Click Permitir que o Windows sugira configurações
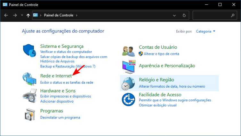Viewport: 241px width, 136px height. coord(175,100)
